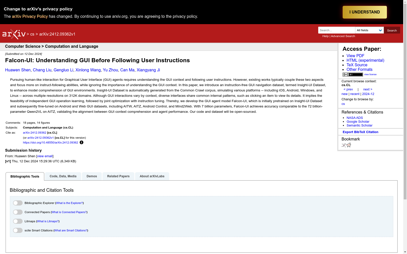Screen dimensions: 407x254
Task: Change browse context to cs link
Action: click(343, 104)
